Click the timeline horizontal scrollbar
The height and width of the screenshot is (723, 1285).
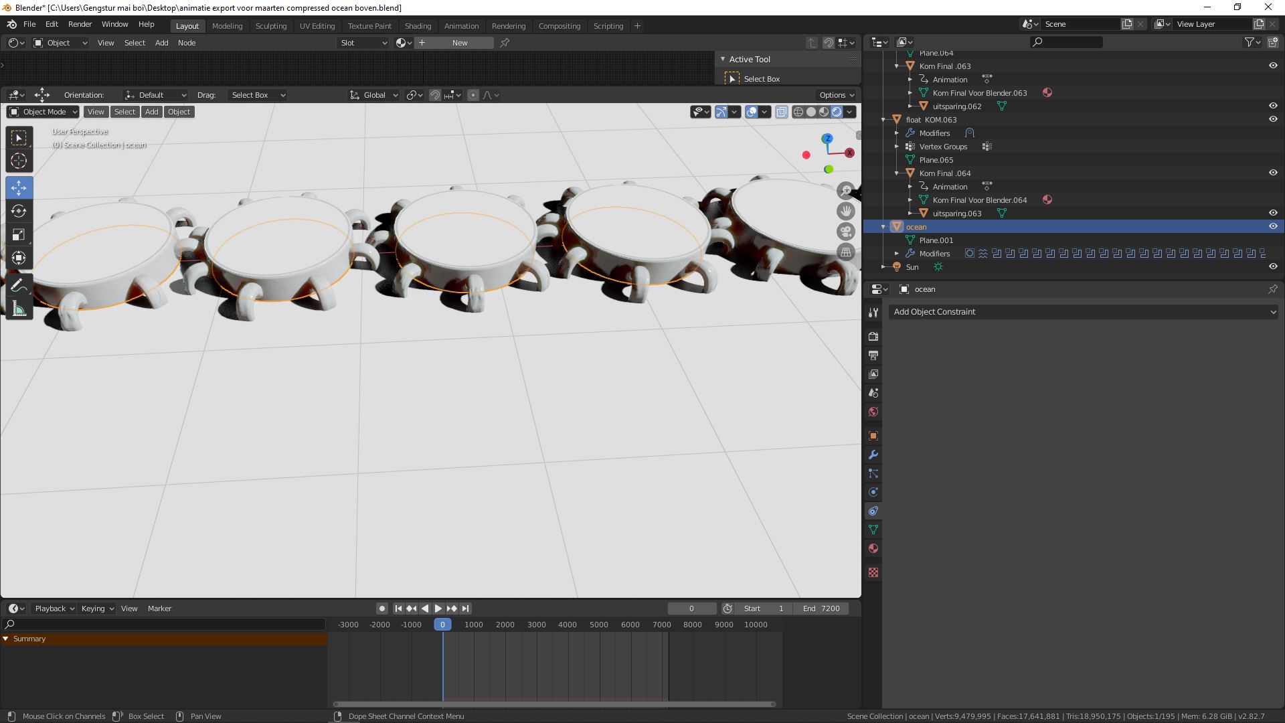(554, 705)
